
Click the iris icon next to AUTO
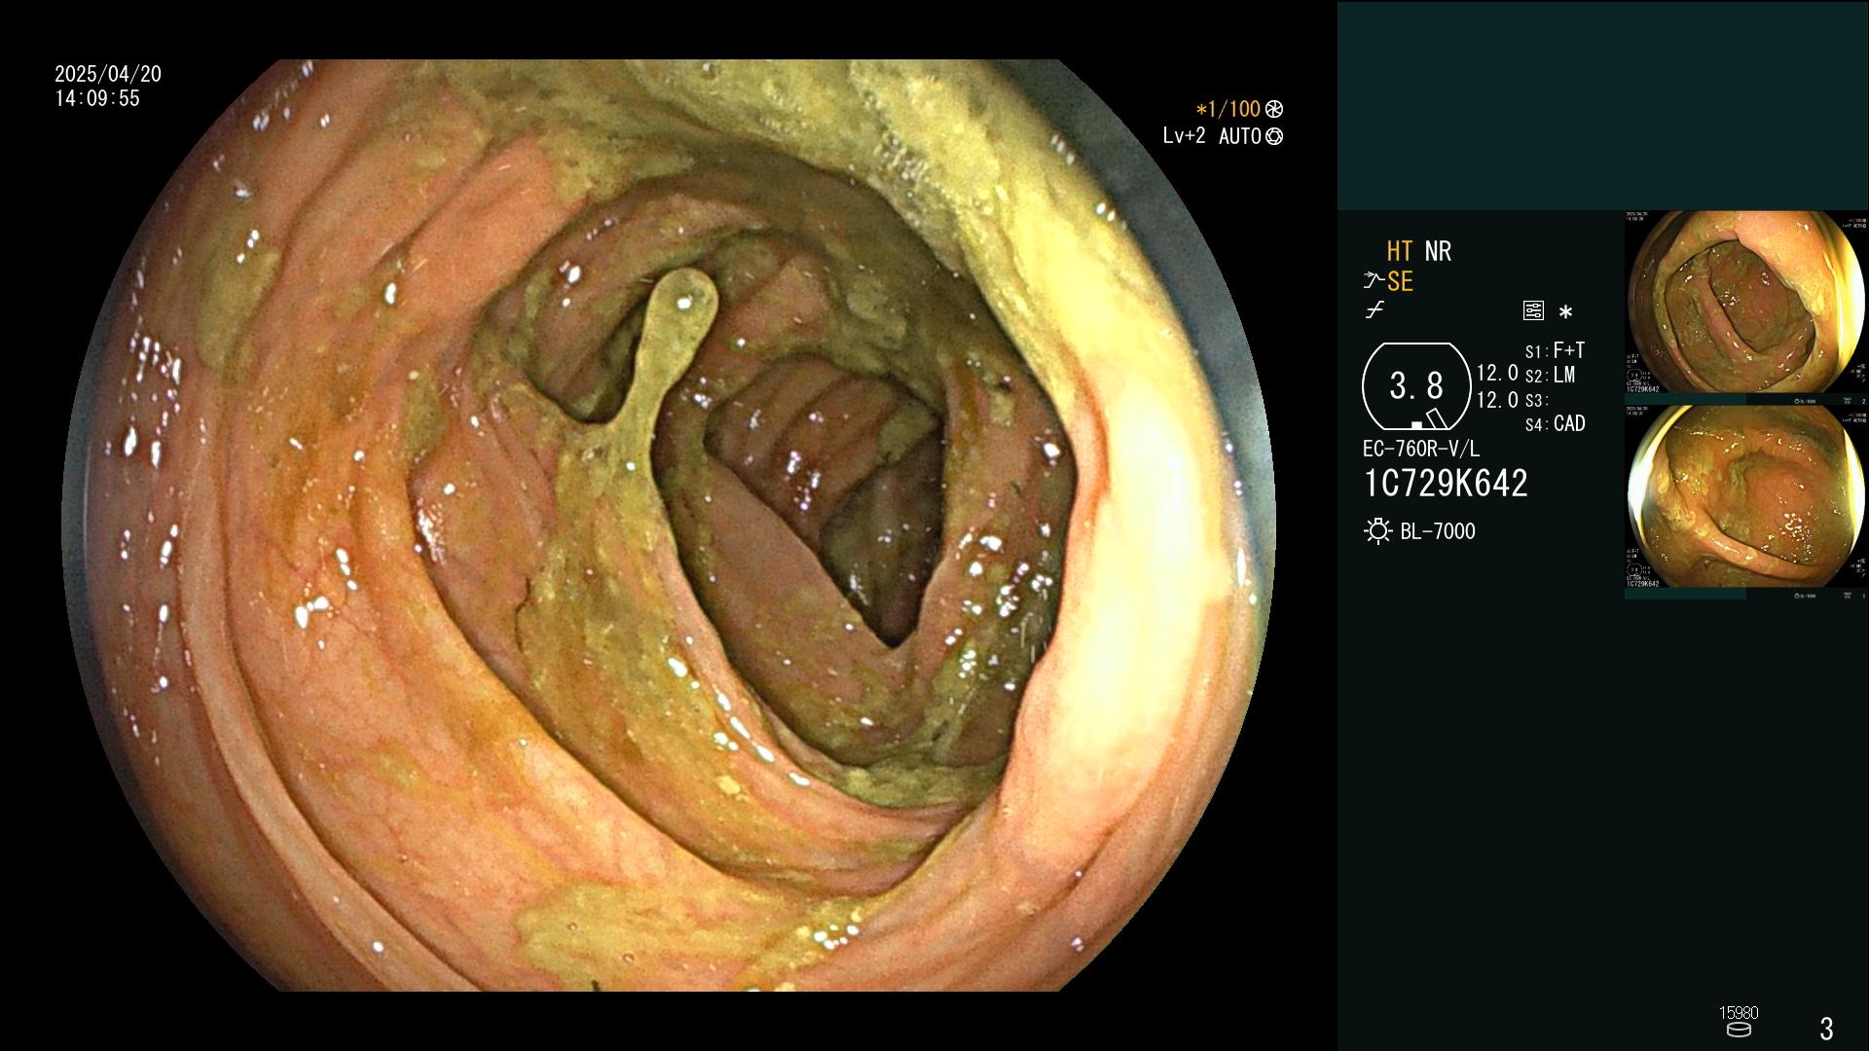point(1274,136)
